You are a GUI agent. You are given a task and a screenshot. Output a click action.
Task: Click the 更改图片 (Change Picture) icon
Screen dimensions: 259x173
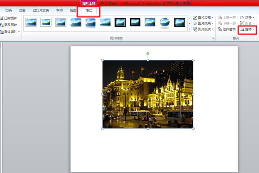2,25
